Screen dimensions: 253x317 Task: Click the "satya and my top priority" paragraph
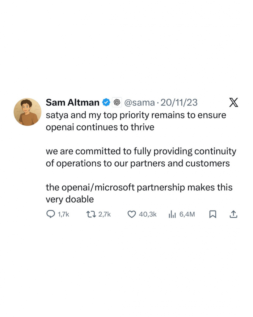point(136,121)
